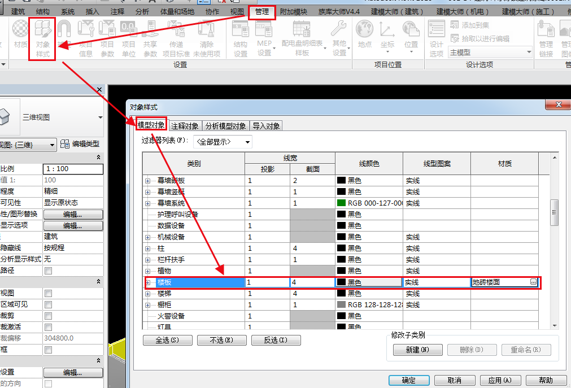
Task: Click 编辑类型 Edit Type in Properties
Action: [80, 144]
